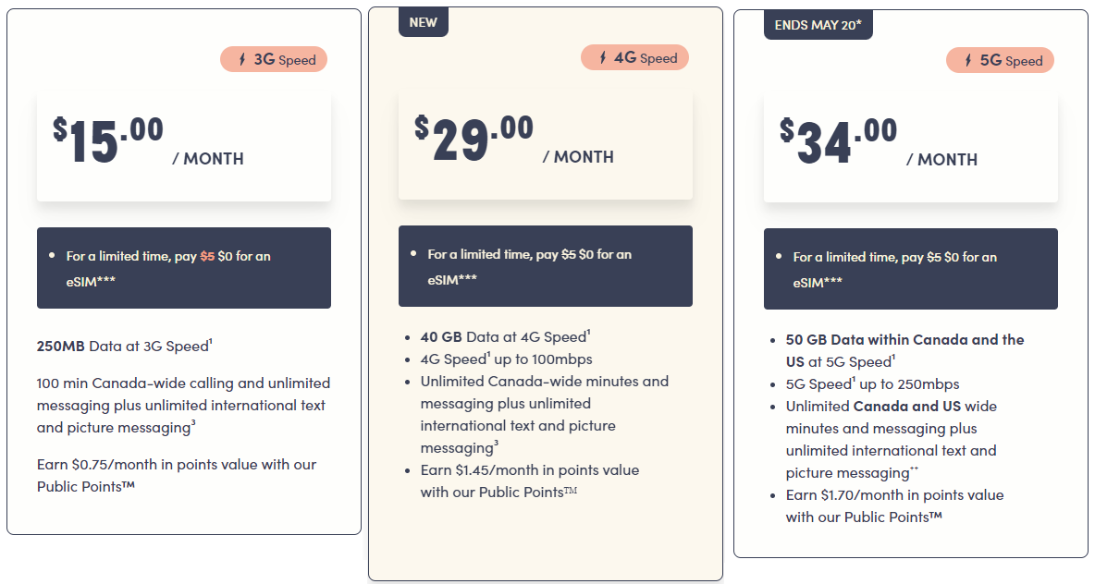Click the lightning bolt in the 3G Speed badge
Viewport: 1095px width, 584px height.
pyautogui.click(x=243, y=60)
